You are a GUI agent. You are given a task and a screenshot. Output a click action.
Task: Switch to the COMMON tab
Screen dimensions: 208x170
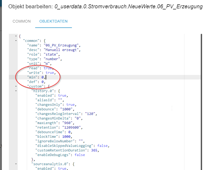pos(21,21)
